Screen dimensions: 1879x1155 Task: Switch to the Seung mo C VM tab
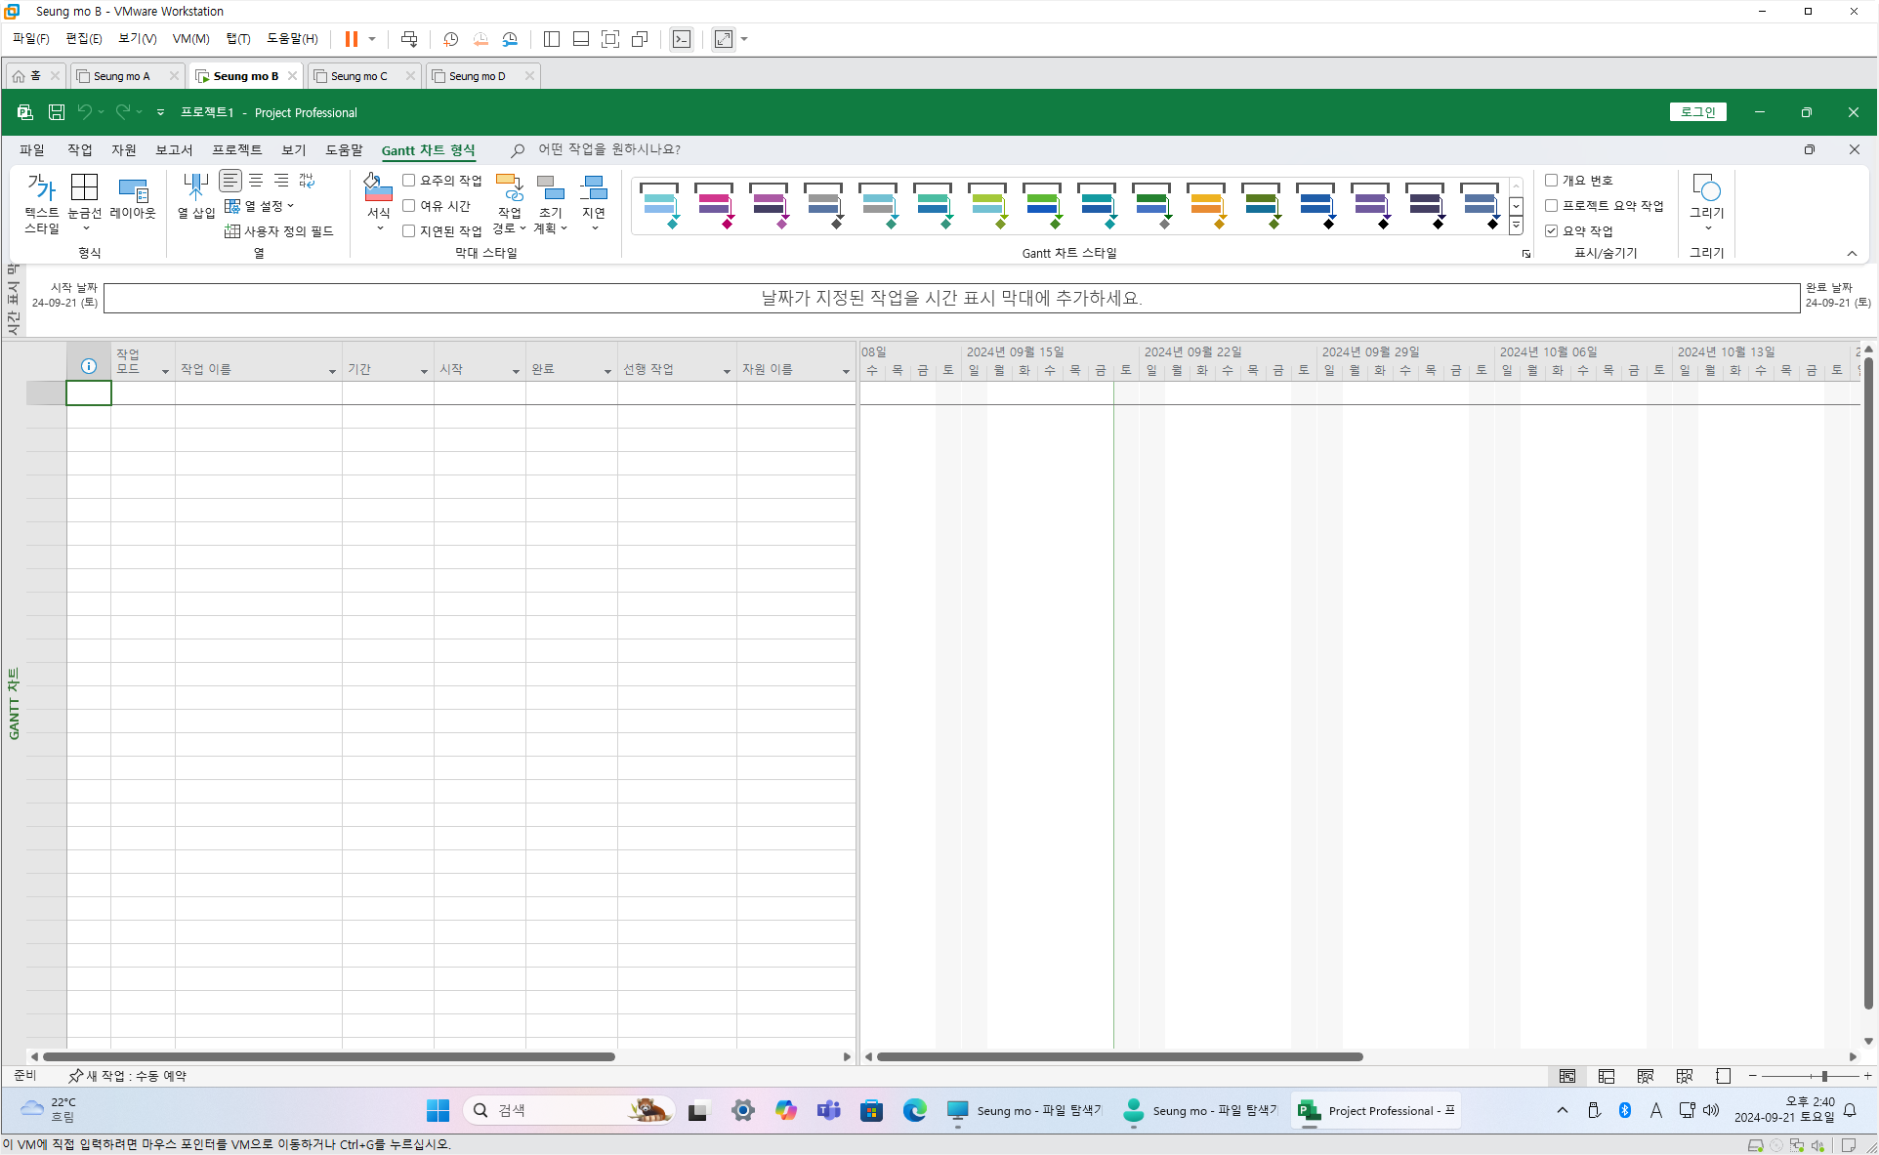point(358,76)
